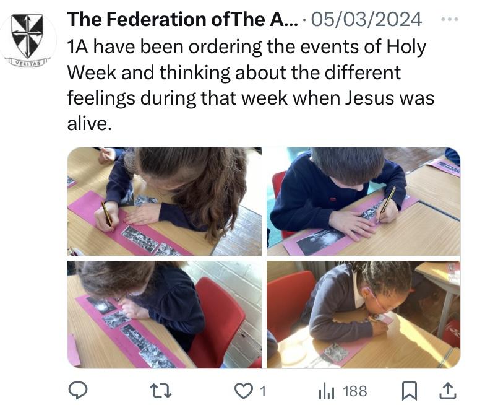Screen dimensions: 485x405
Task: Click the last tweet word "alive."
Action: pos(89,124)
